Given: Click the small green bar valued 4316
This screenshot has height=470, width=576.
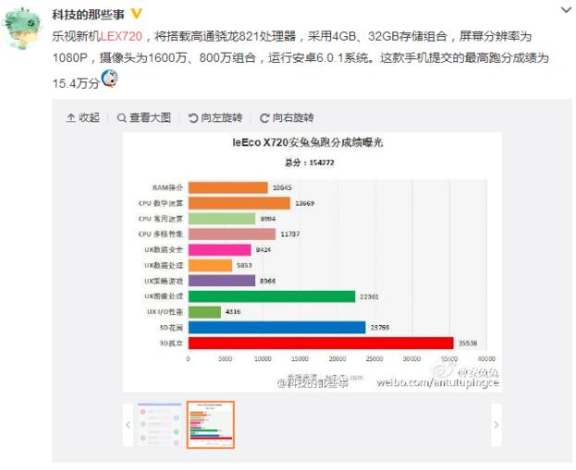Looking at the screenshot, I should [204, 312].
